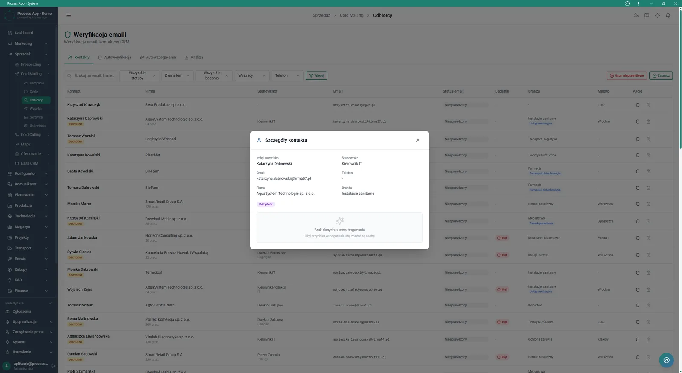Verify email for Tomasz Wozniak row
This screenshot has width=682, height=373.
pos(638,139)
